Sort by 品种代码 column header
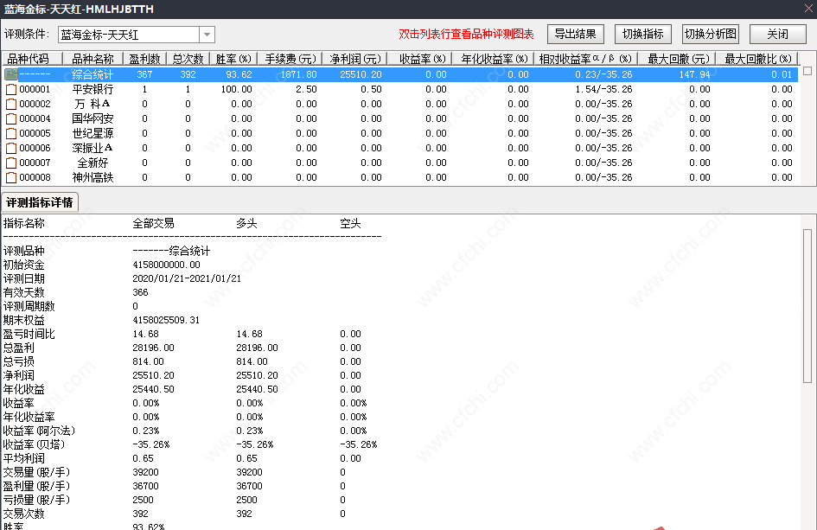This screenshot has height=530, width=817. point(32,59)
